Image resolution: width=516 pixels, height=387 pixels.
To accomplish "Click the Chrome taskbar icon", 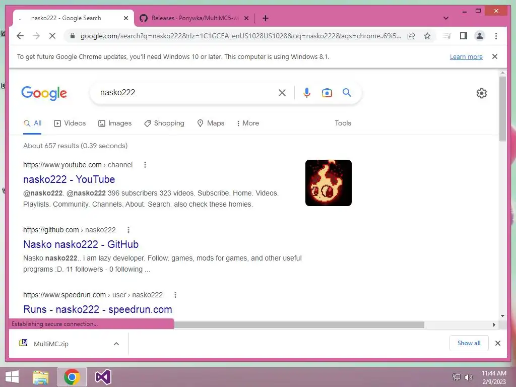I will coord(72,377).
